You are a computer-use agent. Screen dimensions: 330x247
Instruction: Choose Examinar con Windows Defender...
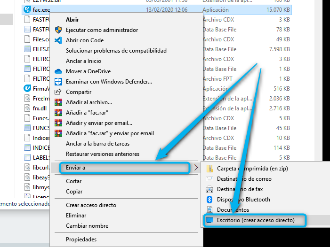click(x=109, y=82)
